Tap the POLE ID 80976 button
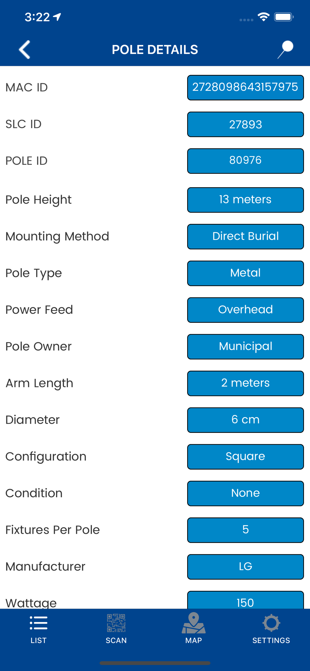The image size is (310, 671). 245,161
